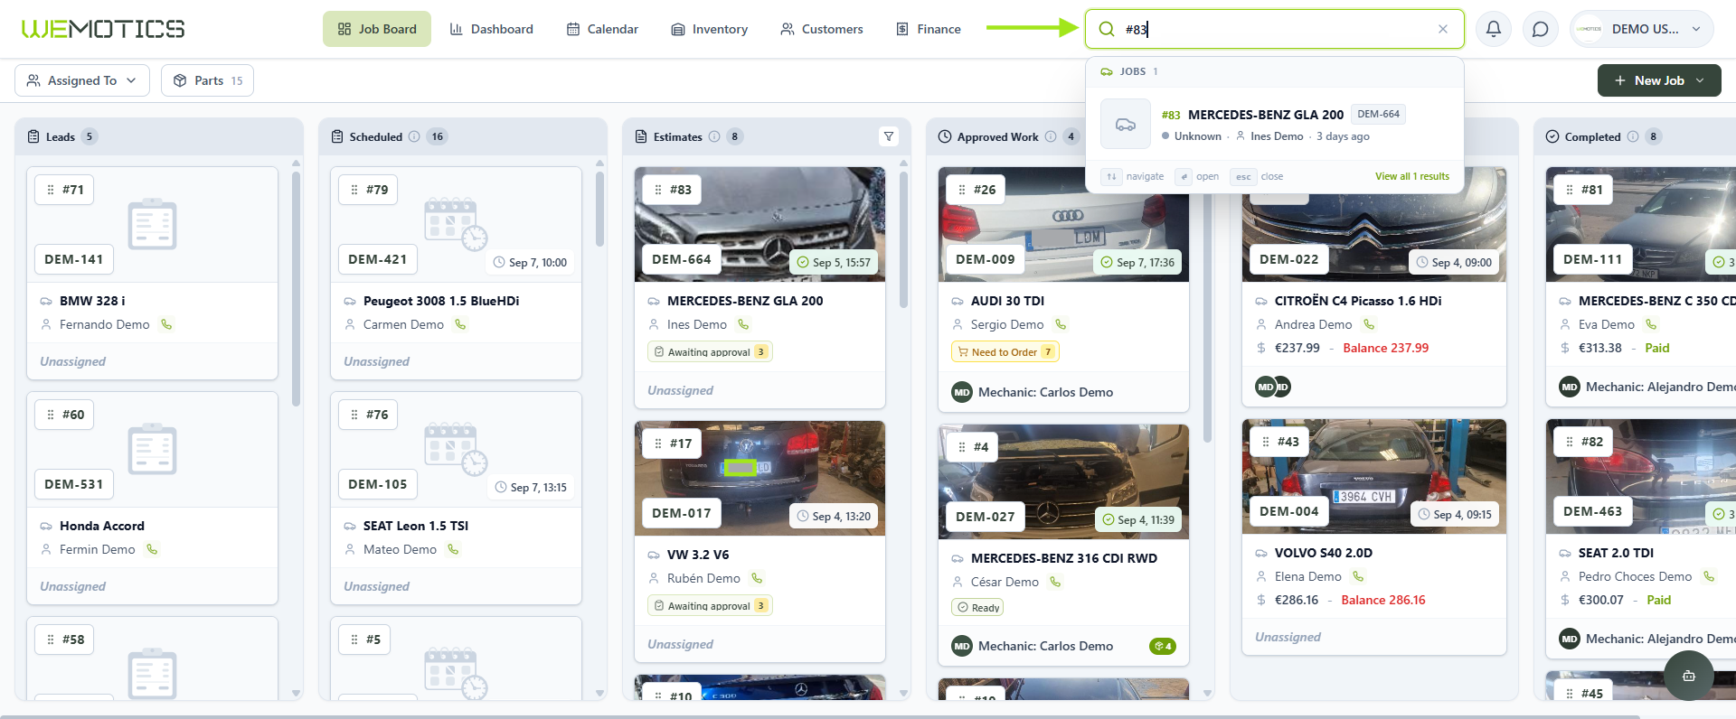Switch to the Dashboard tab
The width and height of the screenshot is (1736, 719).
[x=492, y=29]
